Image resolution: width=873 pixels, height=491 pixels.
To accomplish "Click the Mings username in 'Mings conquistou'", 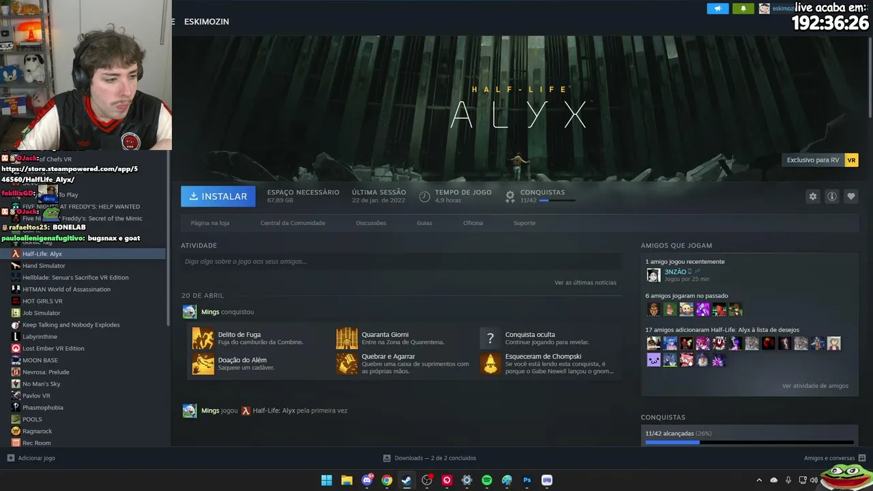I will coord(210,312).
